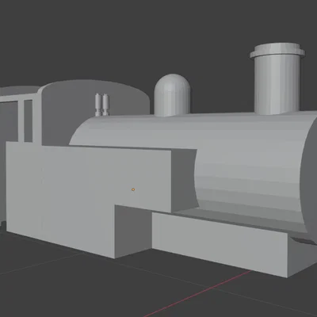This screenshot has width=317, height=317.
Task: Select the tall chimney funnel on the boiler
Action: coord(277,79)
